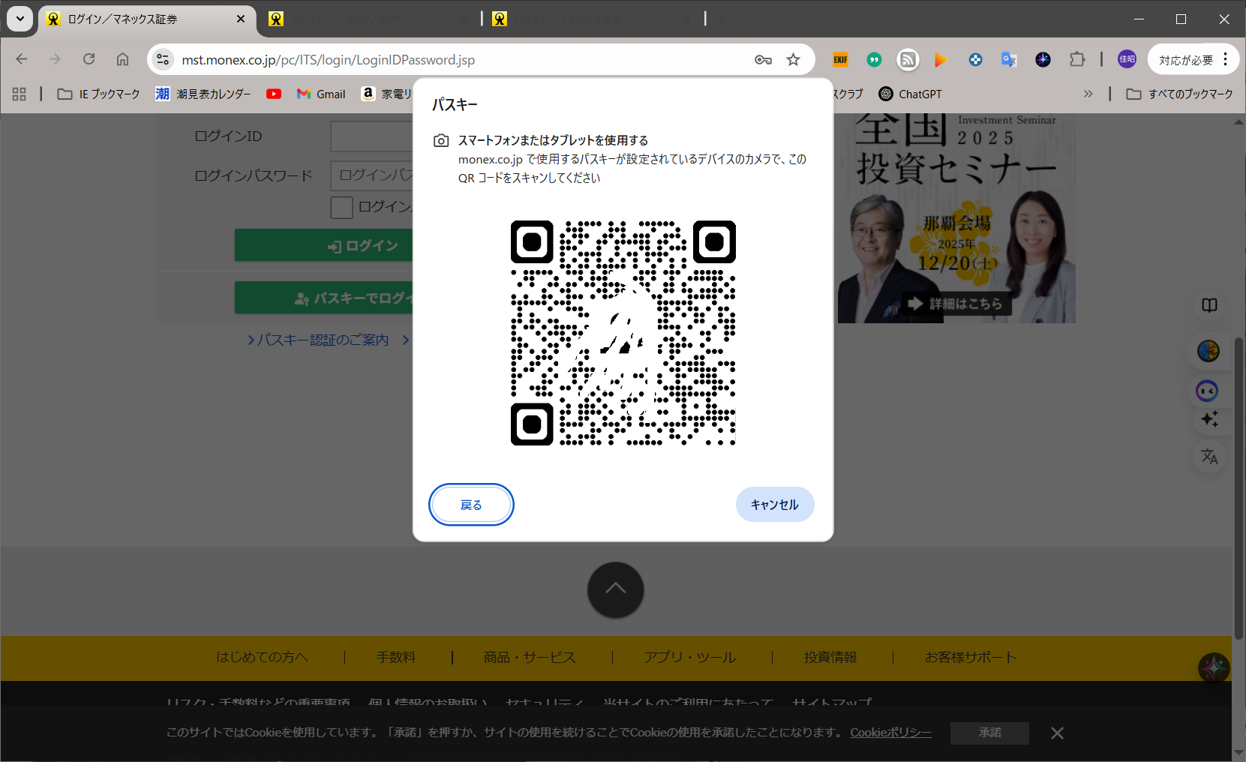Click the password key icon in address bar
The image size is (1246, 762).
pos(763,60)
